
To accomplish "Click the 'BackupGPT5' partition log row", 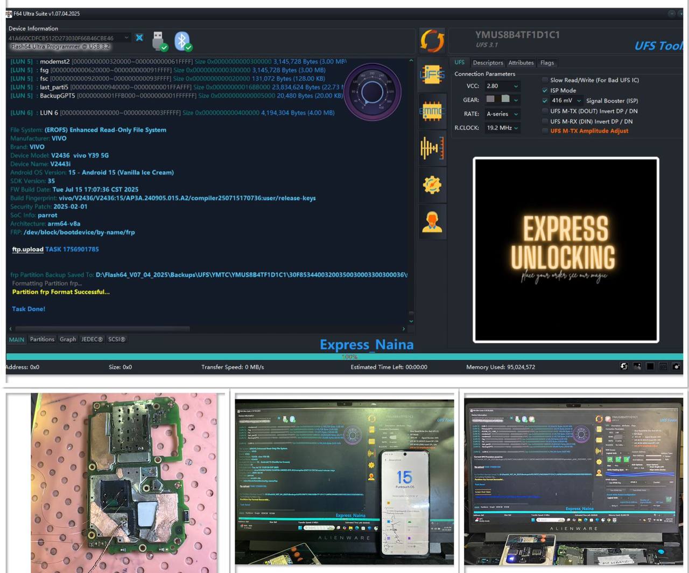I will [x=177, y=96].
